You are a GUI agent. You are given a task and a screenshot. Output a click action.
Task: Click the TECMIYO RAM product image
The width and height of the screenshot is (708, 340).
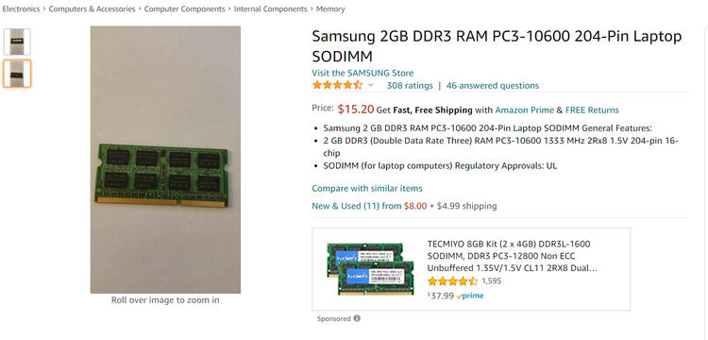(x=371, y=268)
